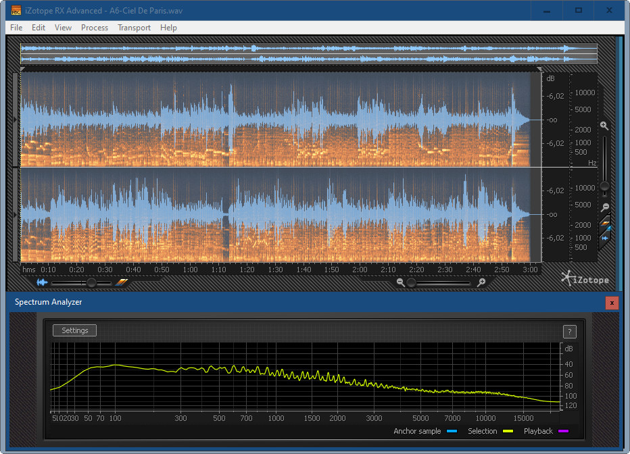The height and width of the screenshot is (454, 630).
Task: Click the 1000 label on spectrum analyzer axis
Action: (x=276, y=418)
